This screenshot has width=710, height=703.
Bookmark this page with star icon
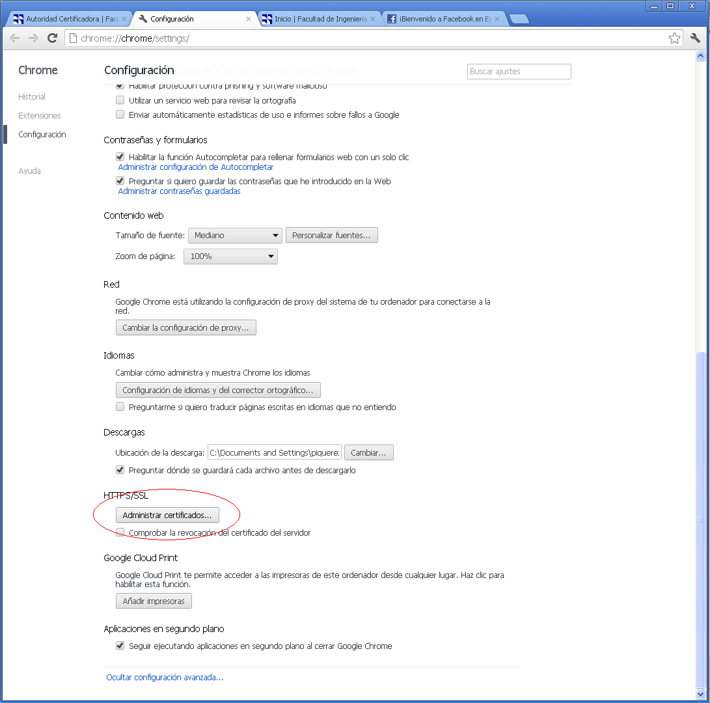[675, 38]
